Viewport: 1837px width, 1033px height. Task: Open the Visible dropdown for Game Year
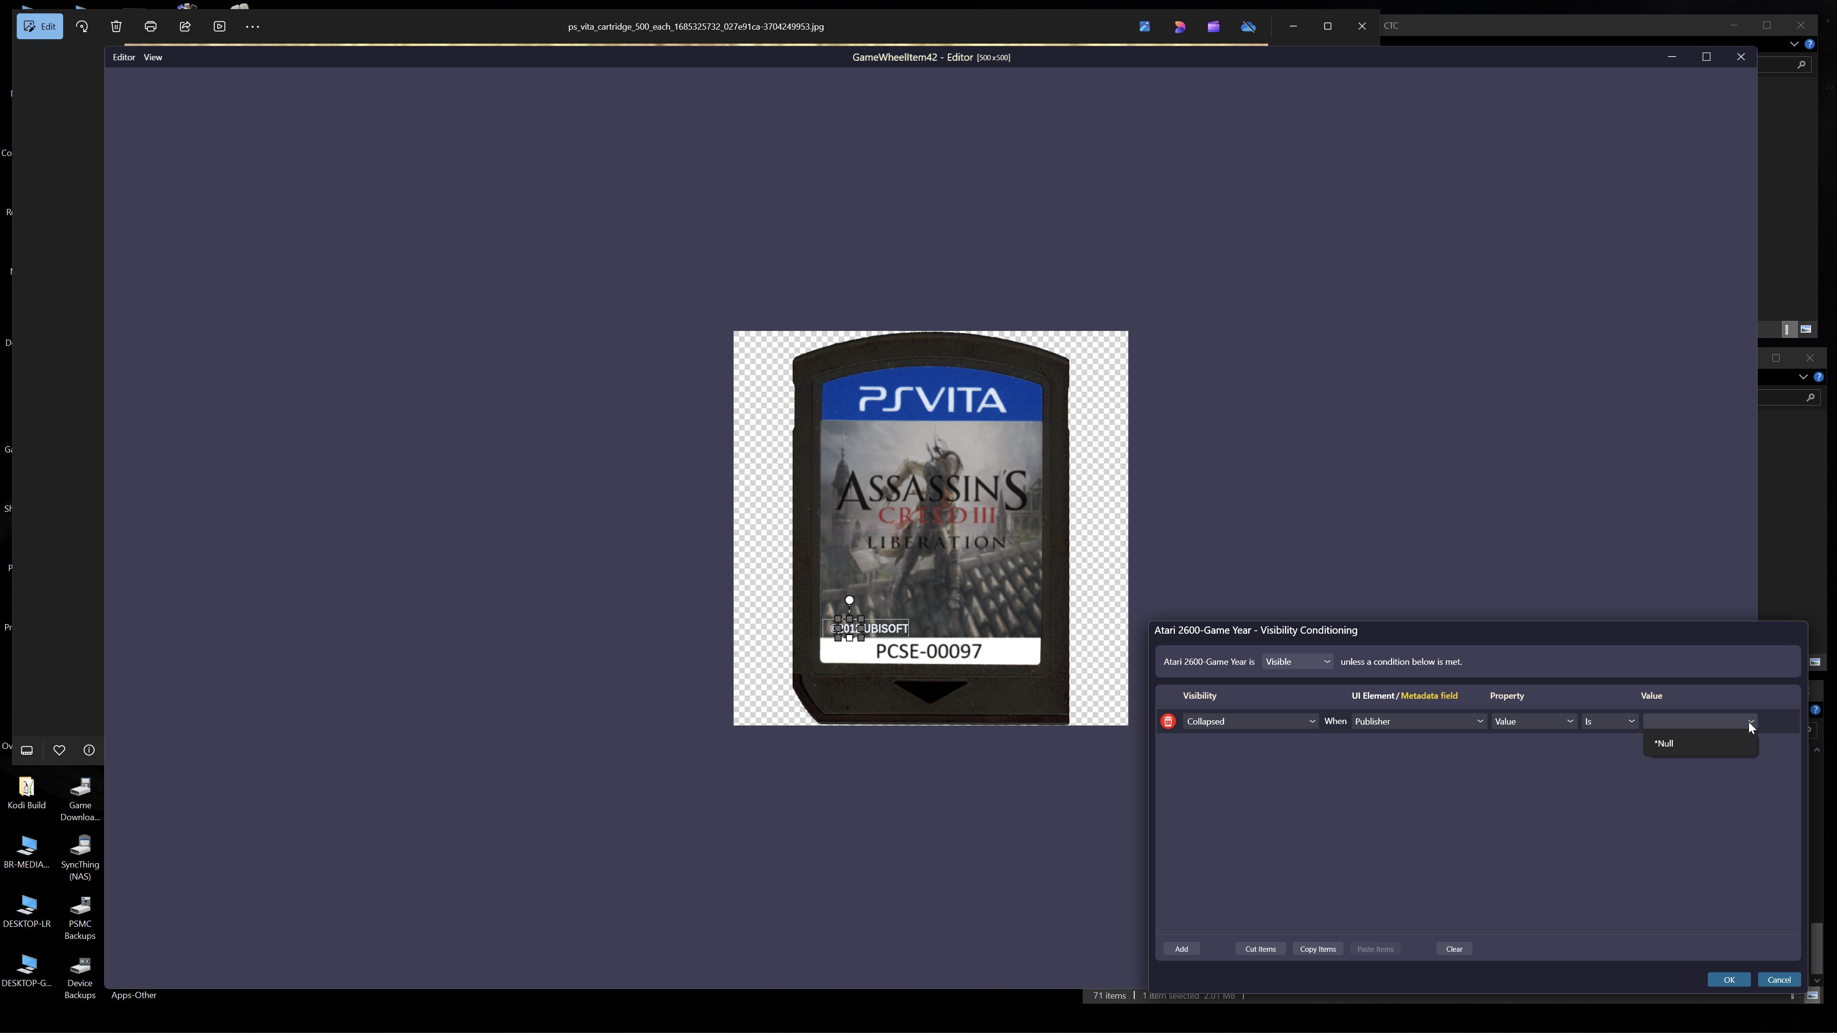click(1298, 661)
